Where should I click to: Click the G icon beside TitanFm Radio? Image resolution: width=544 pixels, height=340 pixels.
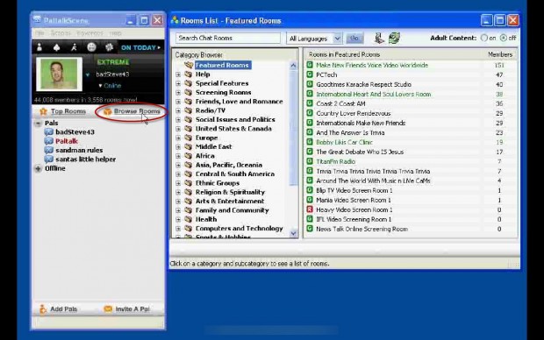pos(310,161)
